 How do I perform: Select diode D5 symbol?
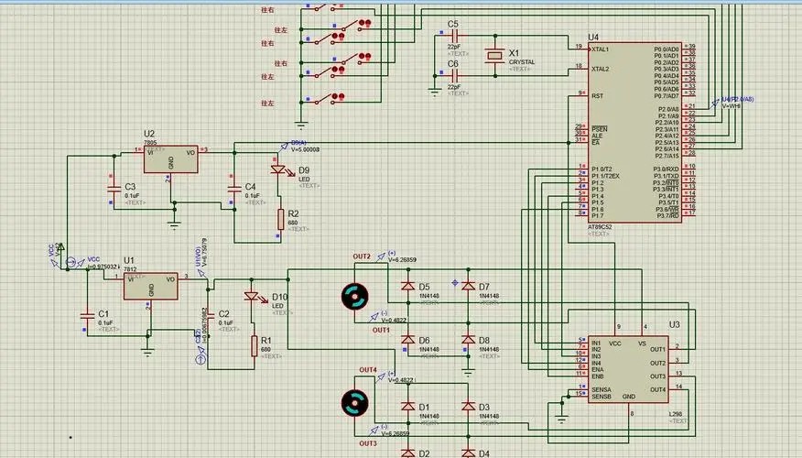pyautogui.click(x=407, y=286)
